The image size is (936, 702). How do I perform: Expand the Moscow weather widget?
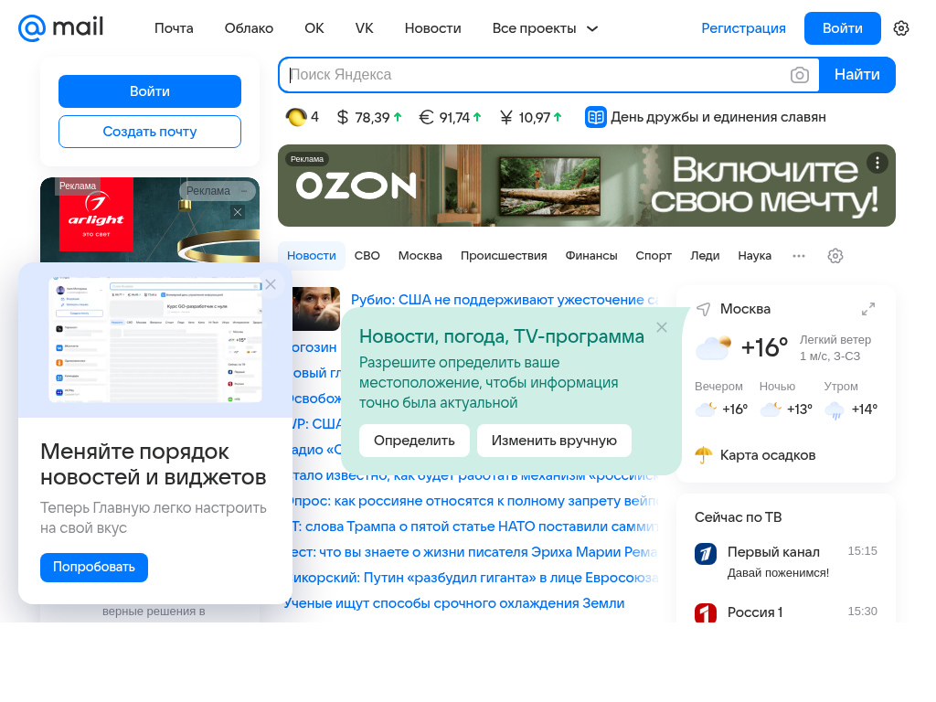[x=868, y=309]
